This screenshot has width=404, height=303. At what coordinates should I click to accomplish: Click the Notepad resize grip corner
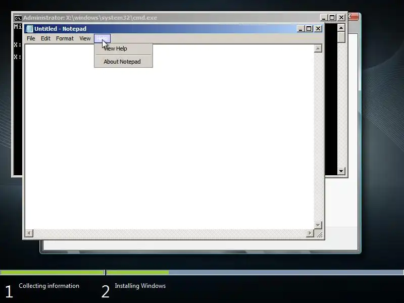pyautogui.click(x=319, y=234)
